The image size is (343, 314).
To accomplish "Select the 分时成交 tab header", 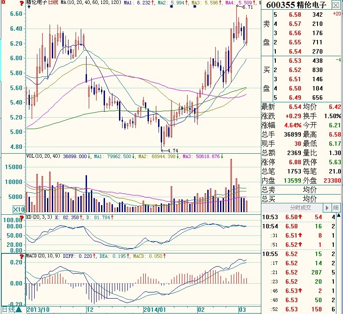I will (300, 208).
